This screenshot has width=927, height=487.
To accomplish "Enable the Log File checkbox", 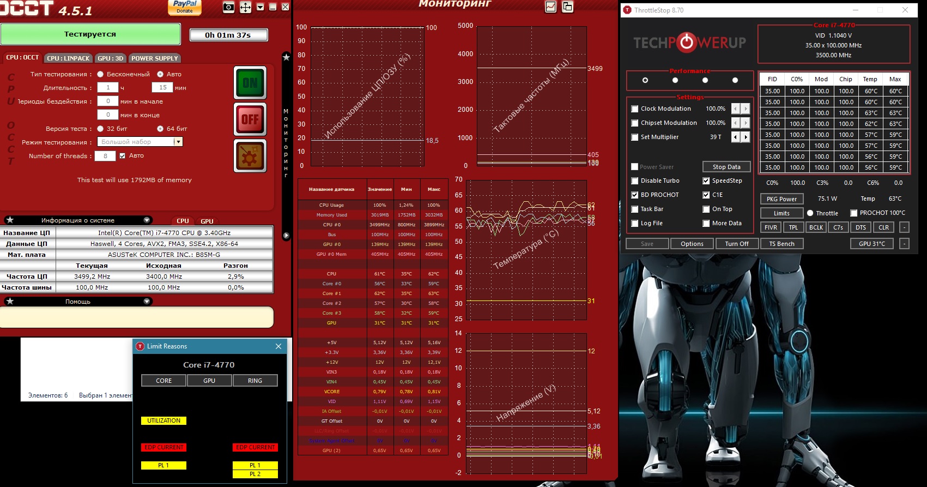I will pyautogui.click(x=634, y=223).
